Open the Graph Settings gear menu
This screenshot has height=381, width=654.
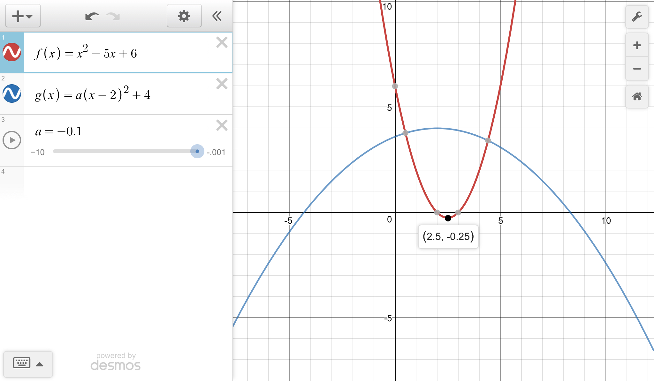click(184, 16)
